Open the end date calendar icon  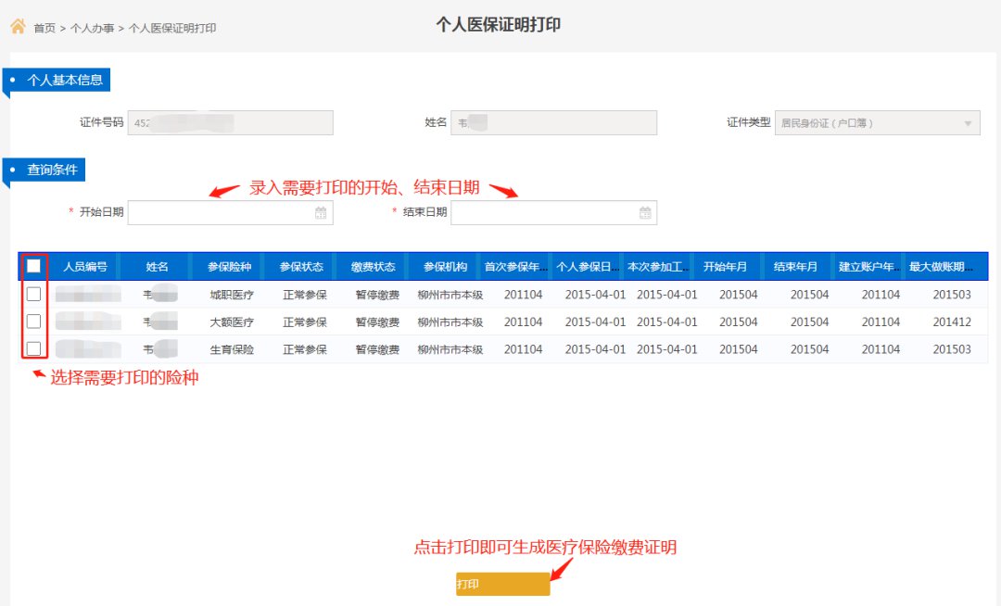[645, 213]
